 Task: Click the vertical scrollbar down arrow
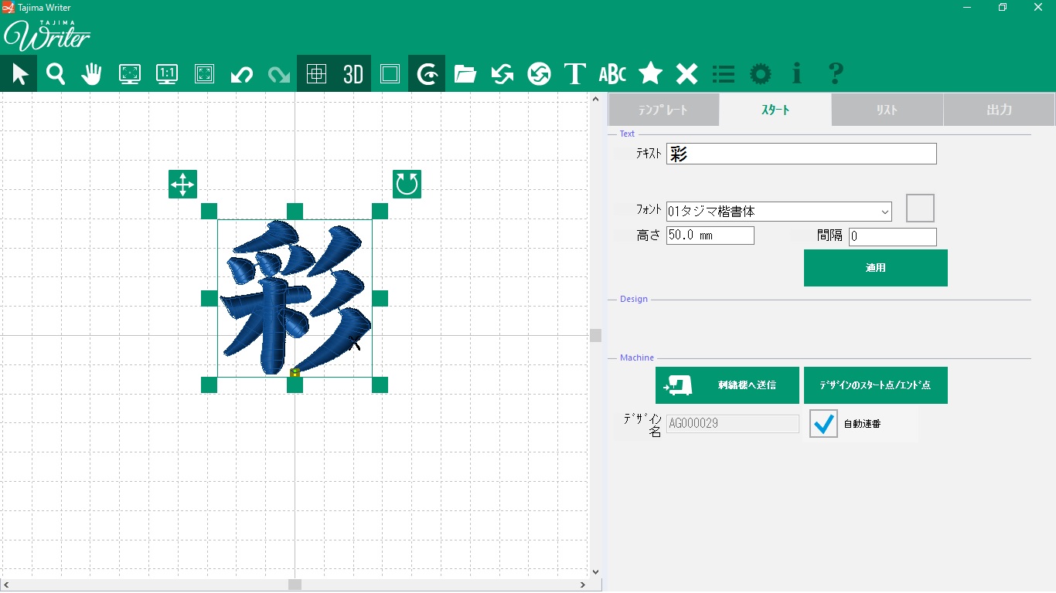click(x=595, y=572)
